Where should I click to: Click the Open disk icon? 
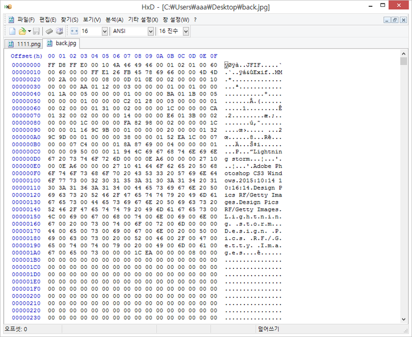(59, 31)
